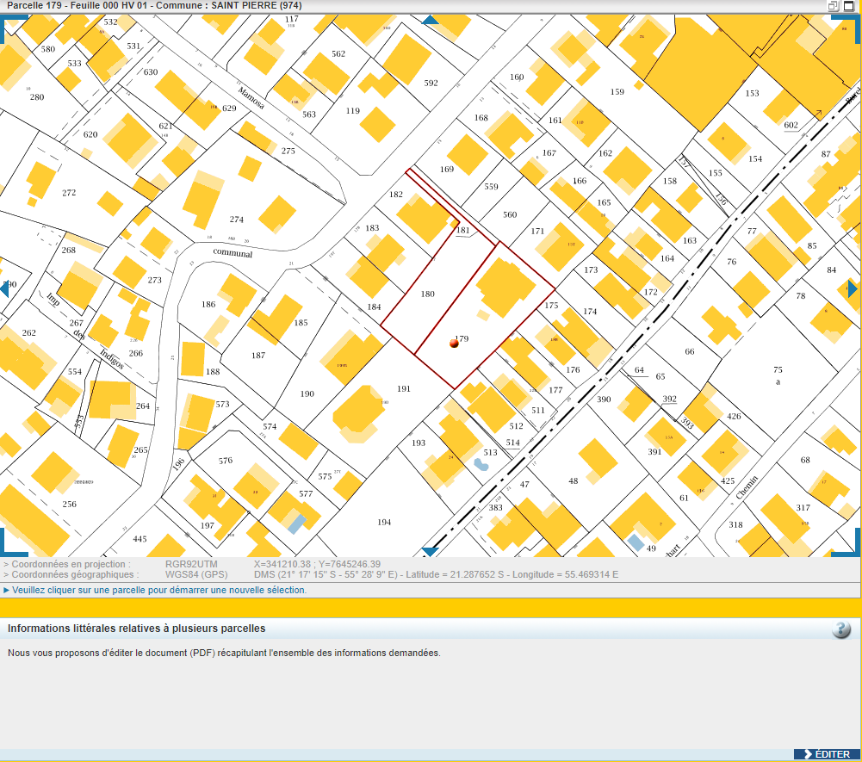The image size is (862, 762).
Task: Restore the map panel to smaller size
Action: 834,6
